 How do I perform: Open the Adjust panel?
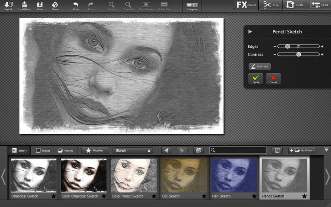tap(319, 5)
